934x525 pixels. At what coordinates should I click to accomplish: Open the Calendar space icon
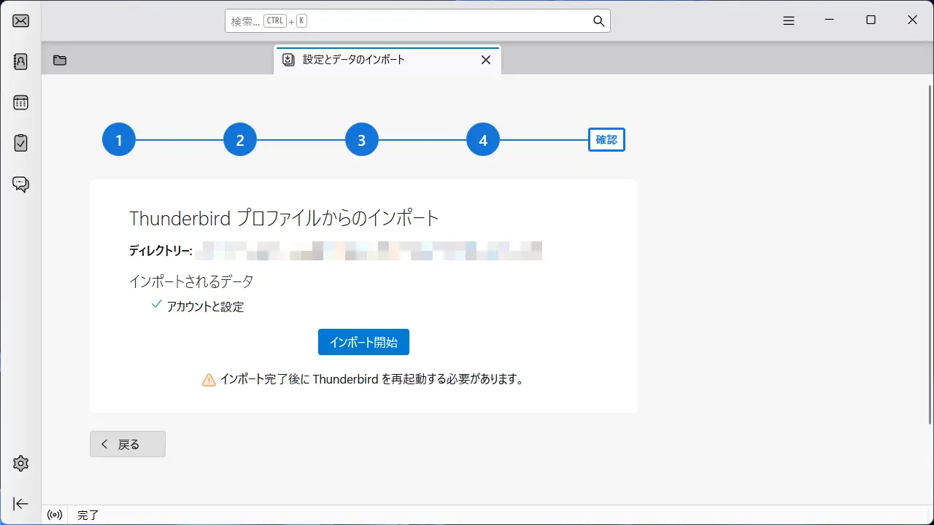(x=20, y=102)
